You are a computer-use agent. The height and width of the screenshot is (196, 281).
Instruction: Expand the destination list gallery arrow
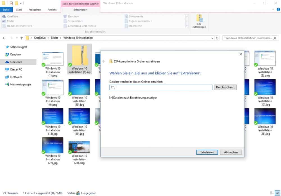[187, 26]
